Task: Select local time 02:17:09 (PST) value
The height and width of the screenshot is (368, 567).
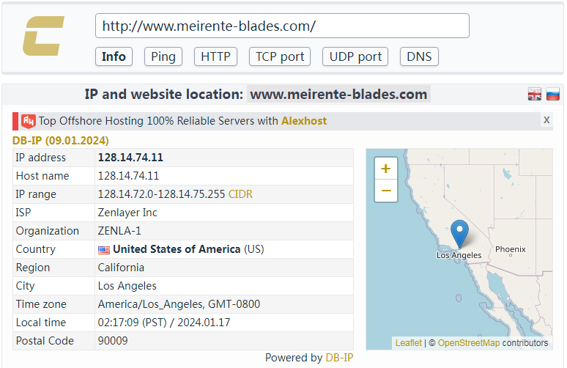Action: pos(164,323)
